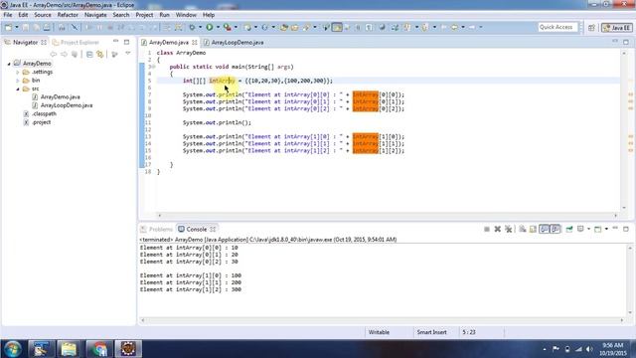Open the Run button dropdown arrow
This screenshot has height=358, width=636.
coord(218,27)
